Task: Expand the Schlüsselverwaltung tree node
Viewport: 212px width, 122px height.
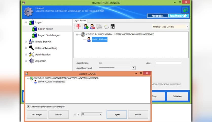Action: [26, 48]
